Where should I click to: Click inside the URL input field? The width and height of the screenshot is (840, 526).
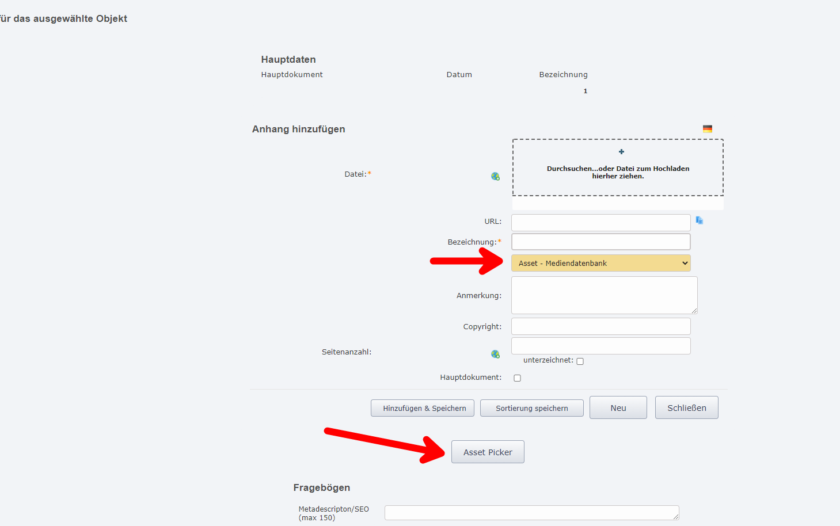point(600,222)
